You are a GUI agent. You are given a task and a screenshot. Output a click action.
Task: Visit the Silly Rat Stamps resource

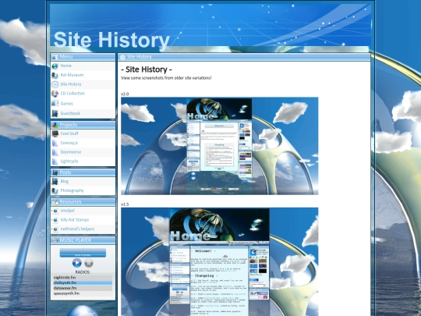coord(75,220)
